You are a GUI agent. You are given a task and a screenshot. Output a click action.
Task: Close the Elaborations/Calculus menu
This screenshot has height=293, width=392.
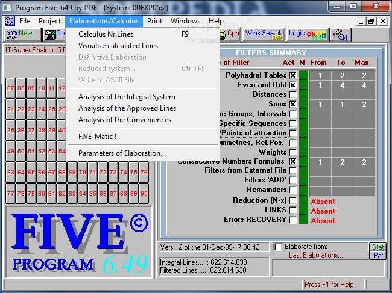(x=104, y=21)
